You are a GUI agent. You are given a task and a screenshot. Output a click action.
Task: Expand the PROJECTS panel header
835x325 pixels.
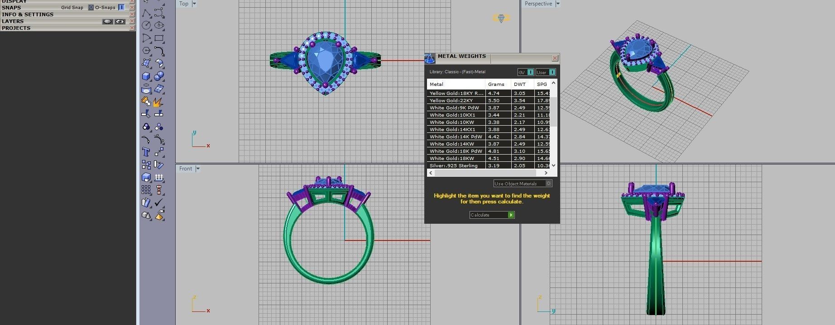[x=16, y=28]
